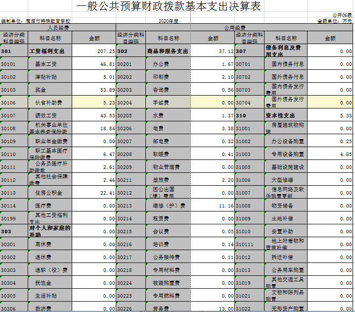Click the 3.38 电费 amount
355x312 pixels.
(213, 128)
